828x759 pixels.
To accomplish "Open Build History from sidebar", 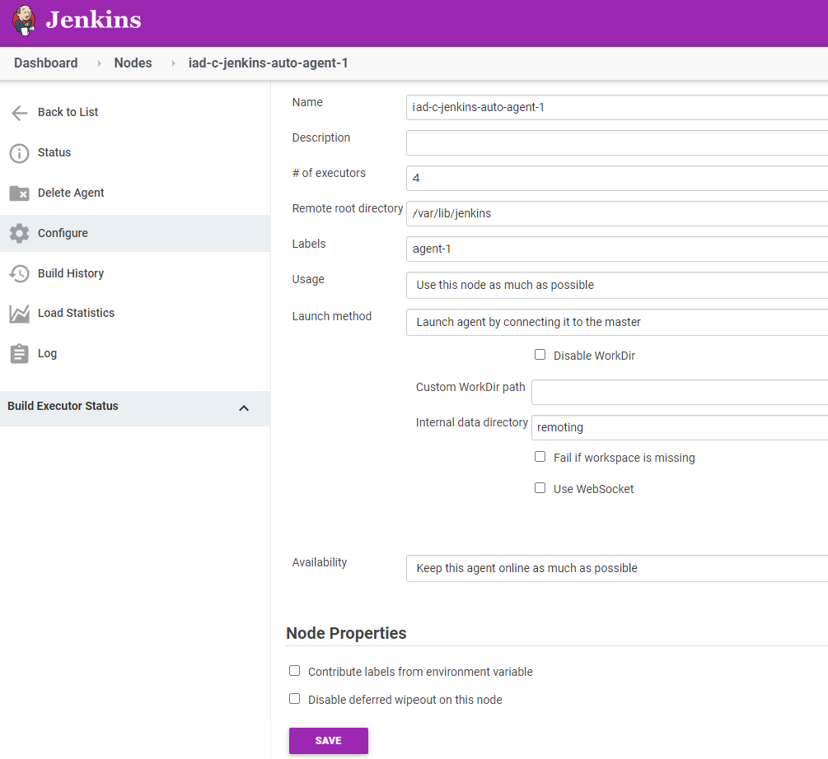I will pos(71,273).
